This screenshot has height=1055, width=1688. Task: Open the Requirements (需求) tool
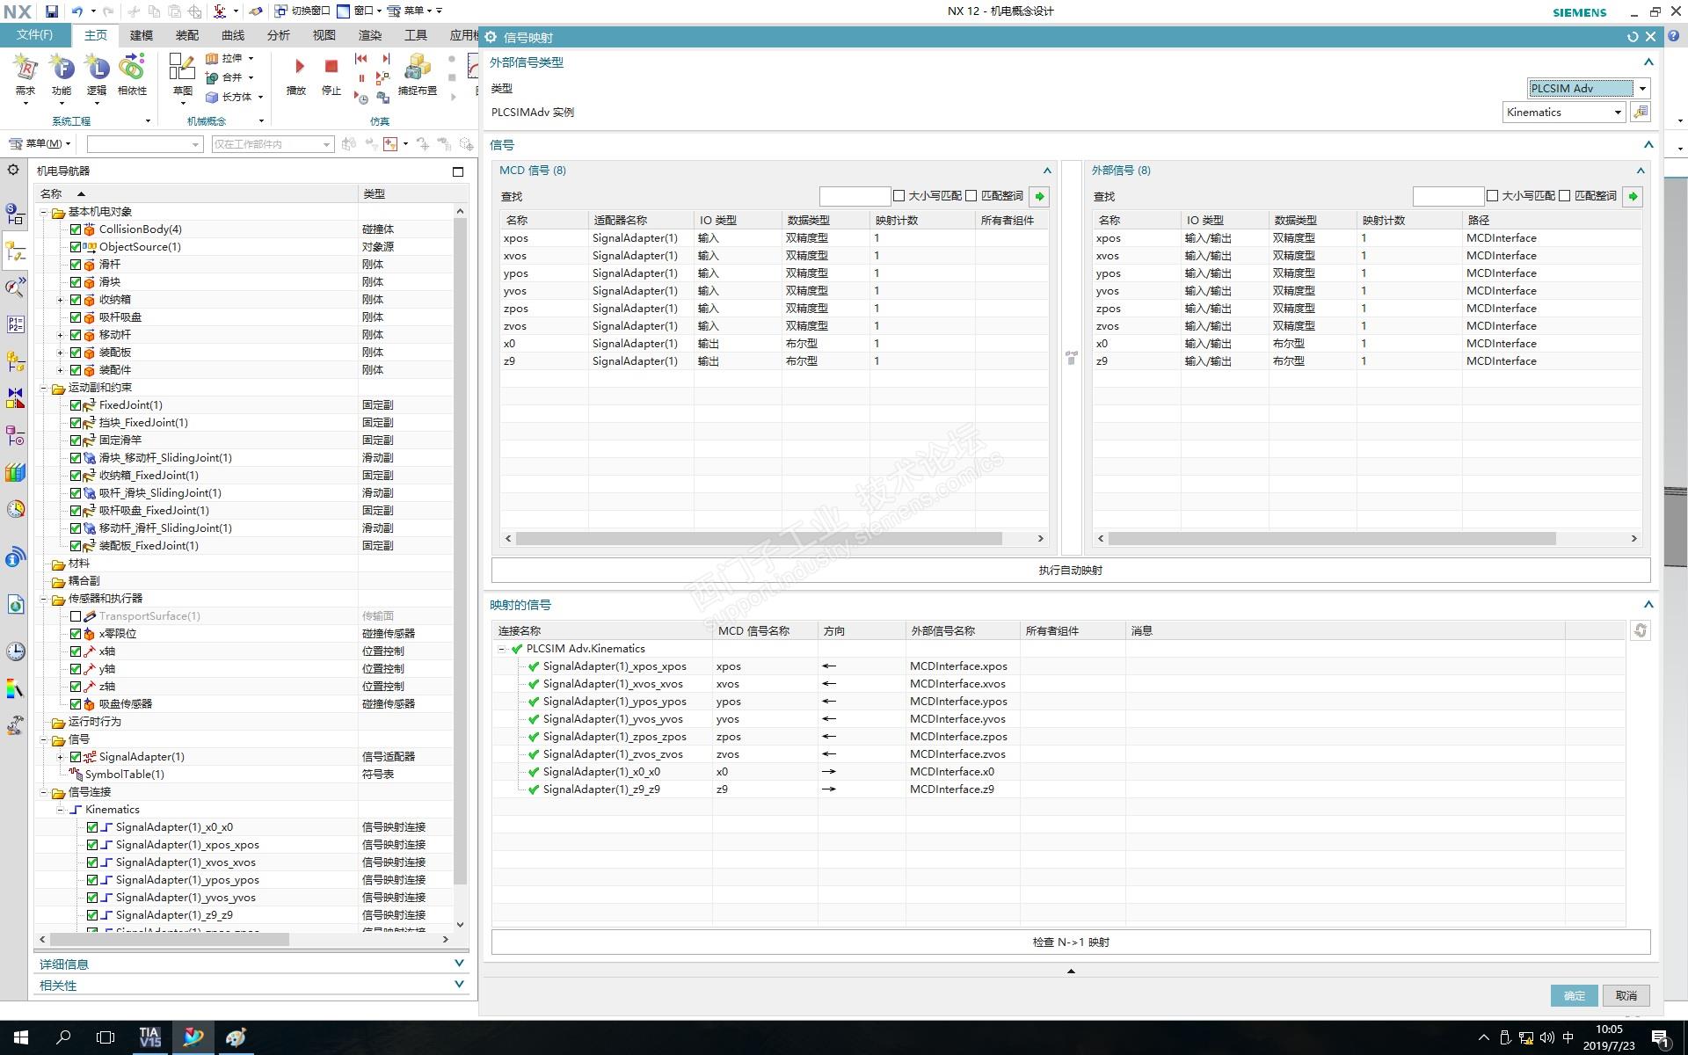pyautogui.click(x=25, y=69)
